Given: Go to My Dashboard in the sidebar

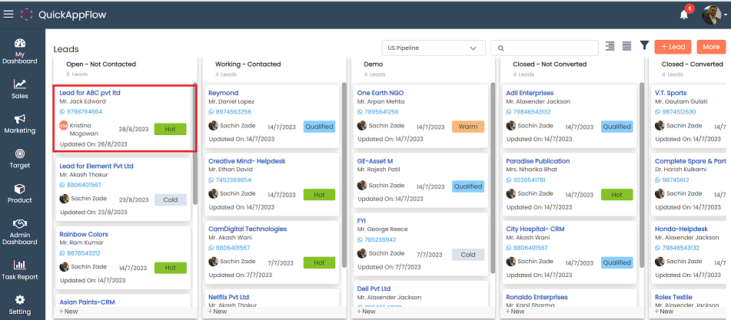Looking at the screenshot, I should tap(19, 51).
